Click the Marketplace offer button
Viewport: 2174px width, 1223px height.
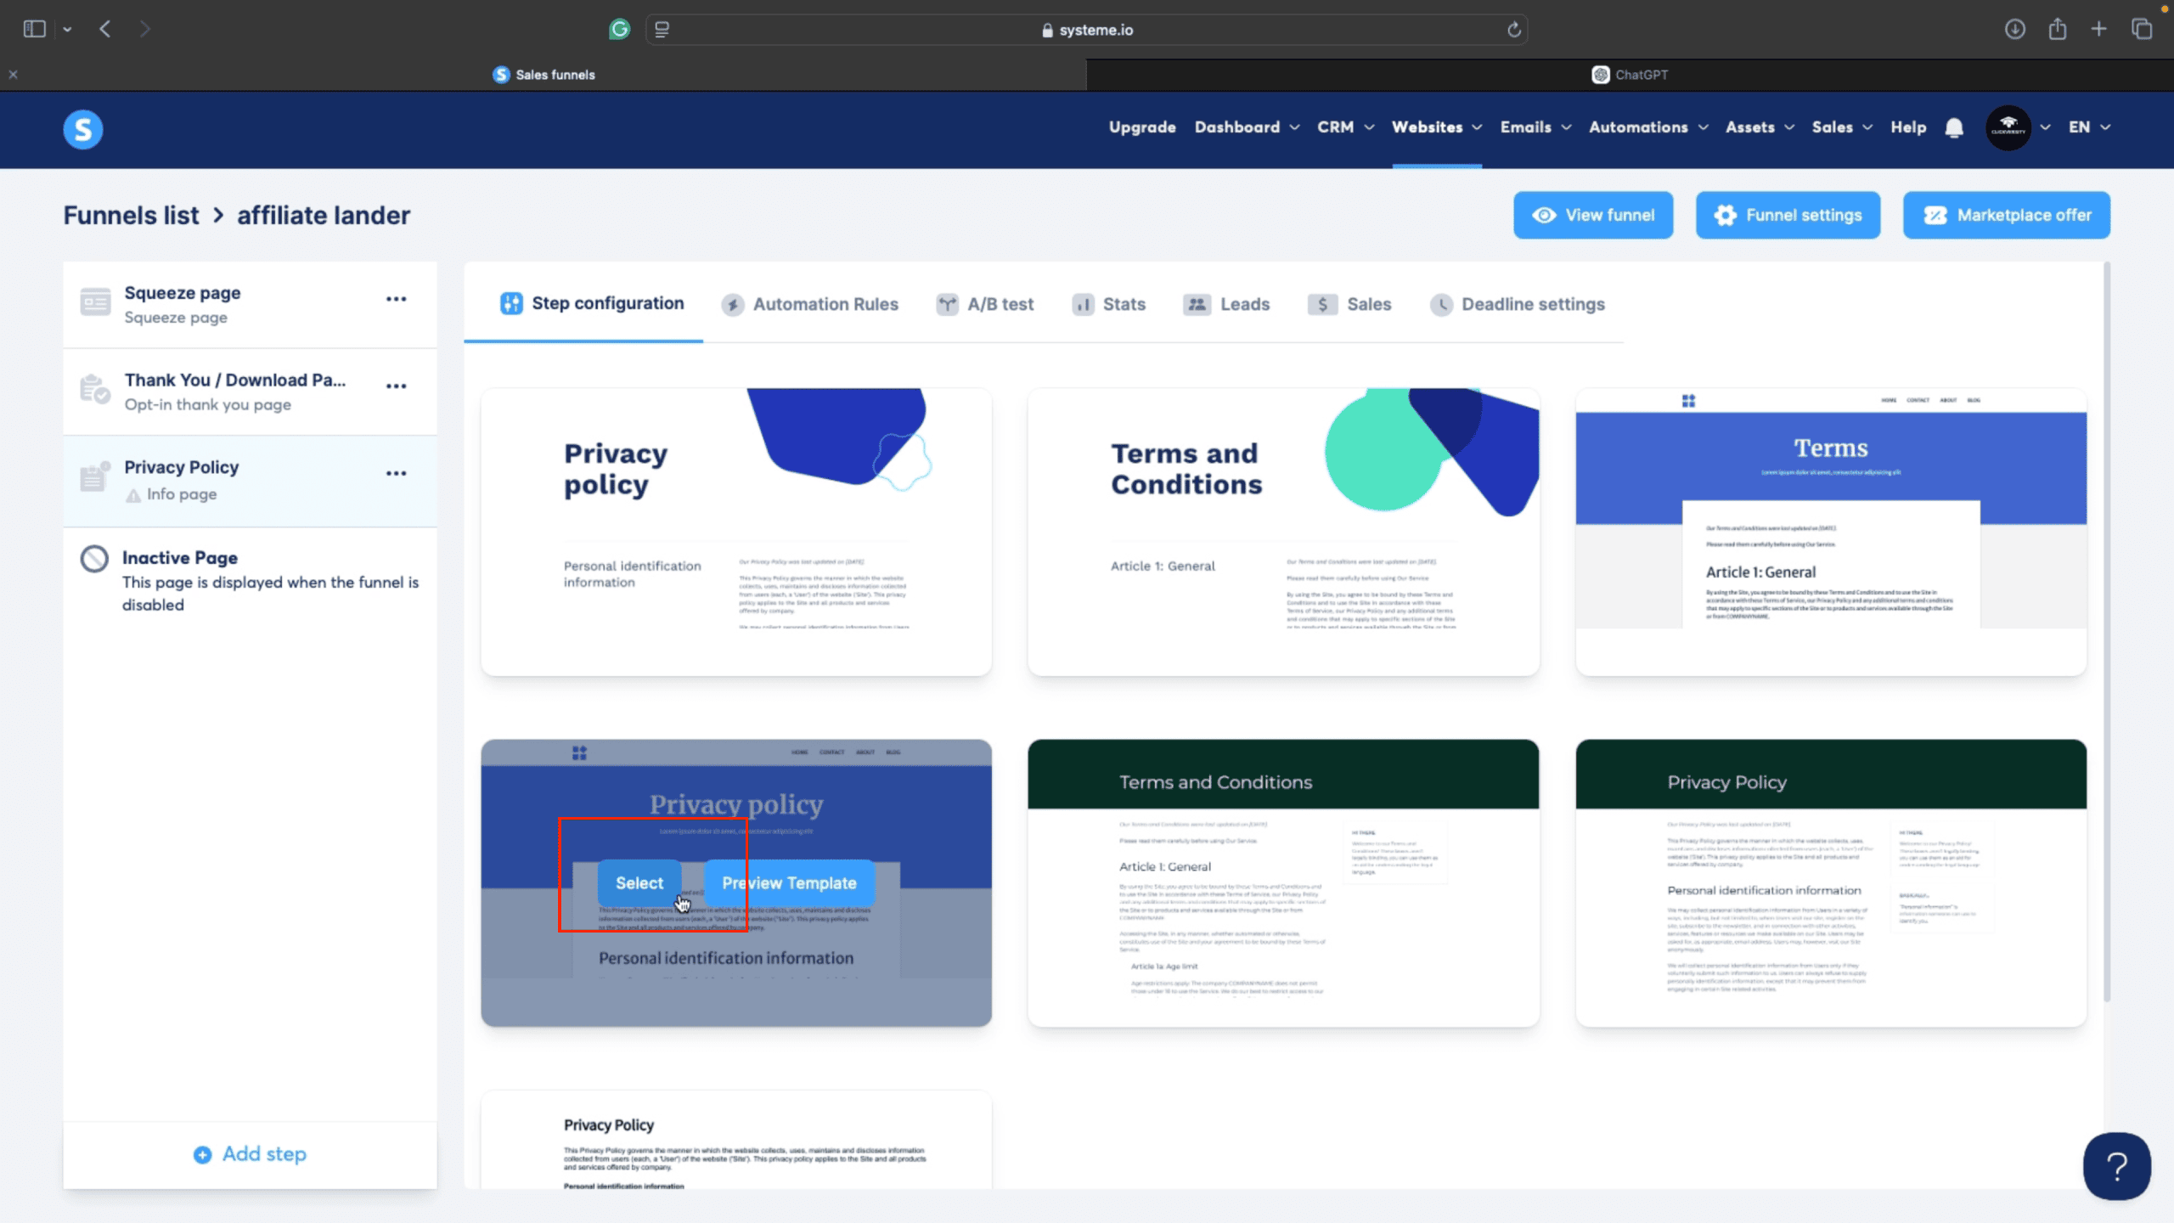[2006, 215]
